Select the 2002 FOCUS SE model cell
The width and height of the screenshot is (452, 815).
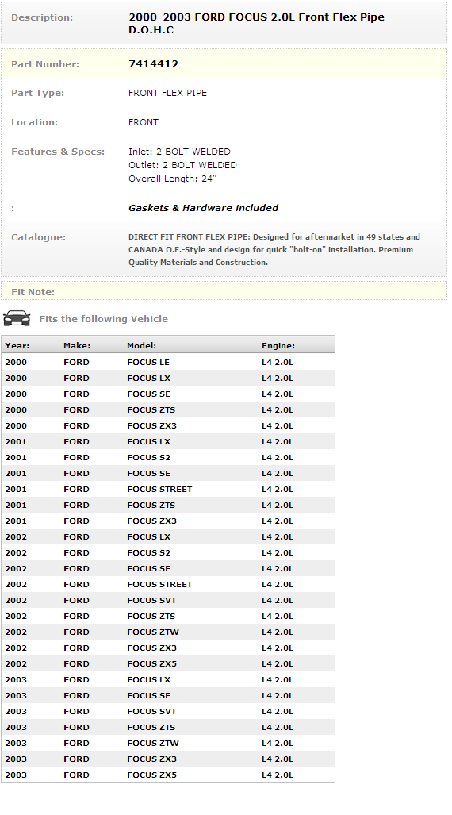[x=148, y=569]
